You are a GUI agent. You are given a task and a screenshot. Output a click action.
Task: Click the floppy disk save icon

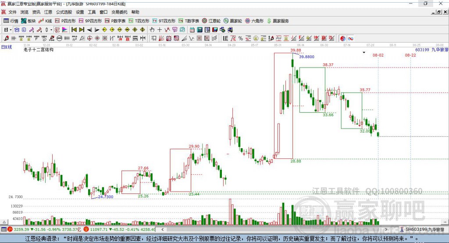215,30
